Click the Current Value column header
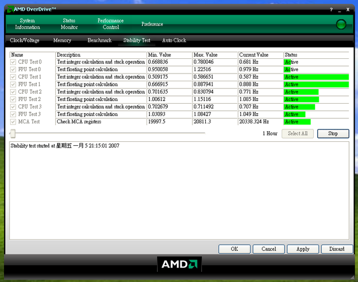The height and width of the screenshot is (282, 358). (x=261, y=55)
